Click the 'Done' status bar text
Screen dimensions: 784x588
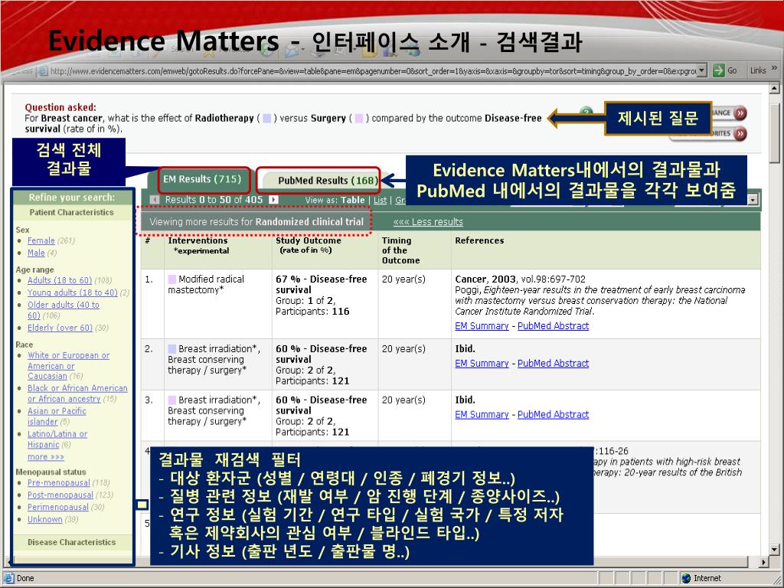coord(25,578)
